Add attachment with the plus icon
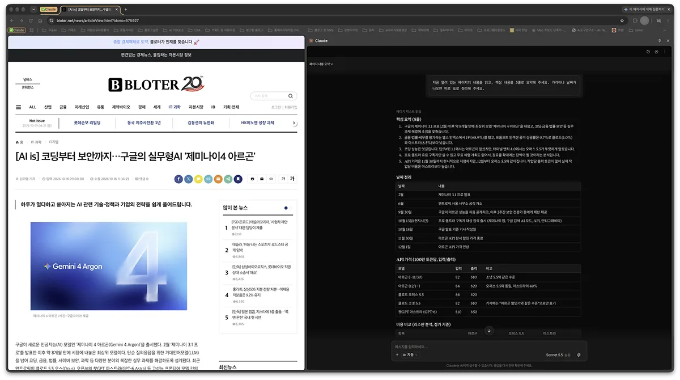 397,354
